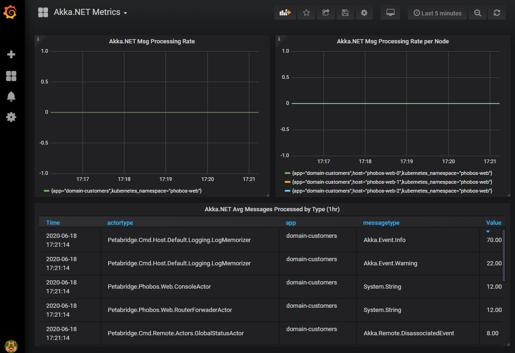Click orange color swatch for phobos-web-1
This screenshot has width=515, height=353.
288,182
